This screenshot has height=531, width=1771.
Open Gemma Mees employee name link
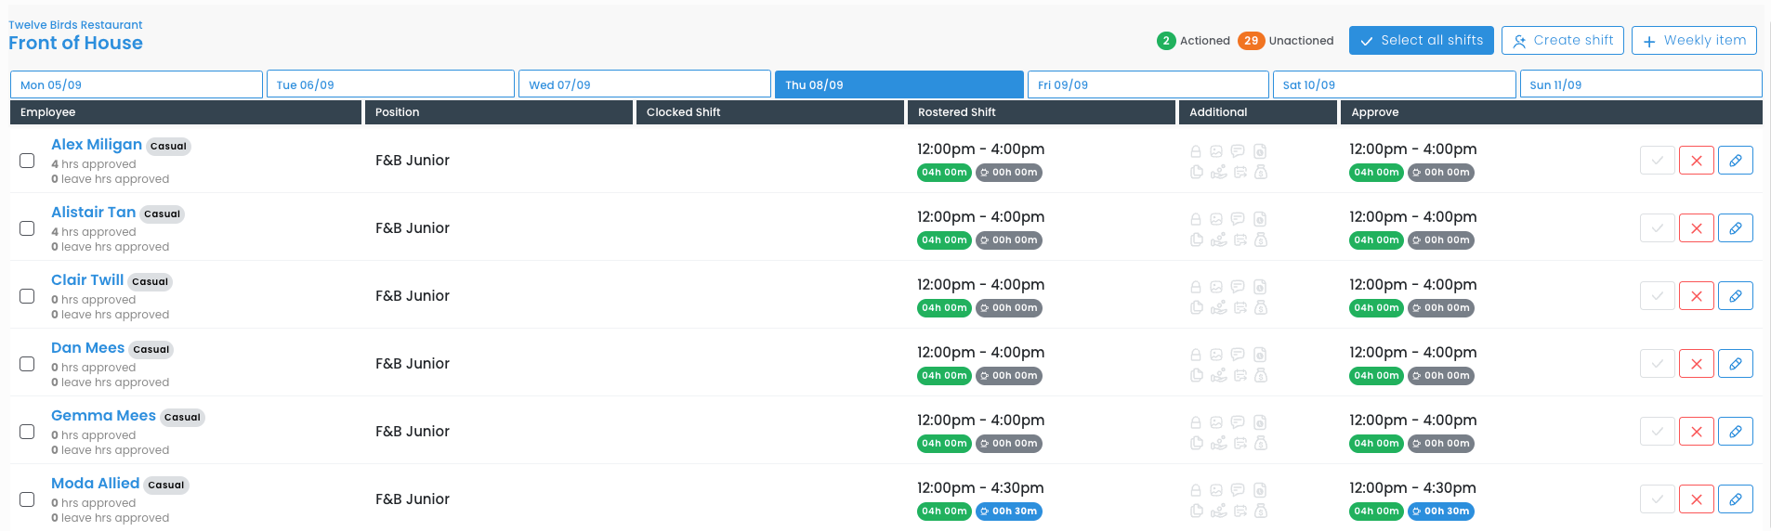click(x=103, y=416)
